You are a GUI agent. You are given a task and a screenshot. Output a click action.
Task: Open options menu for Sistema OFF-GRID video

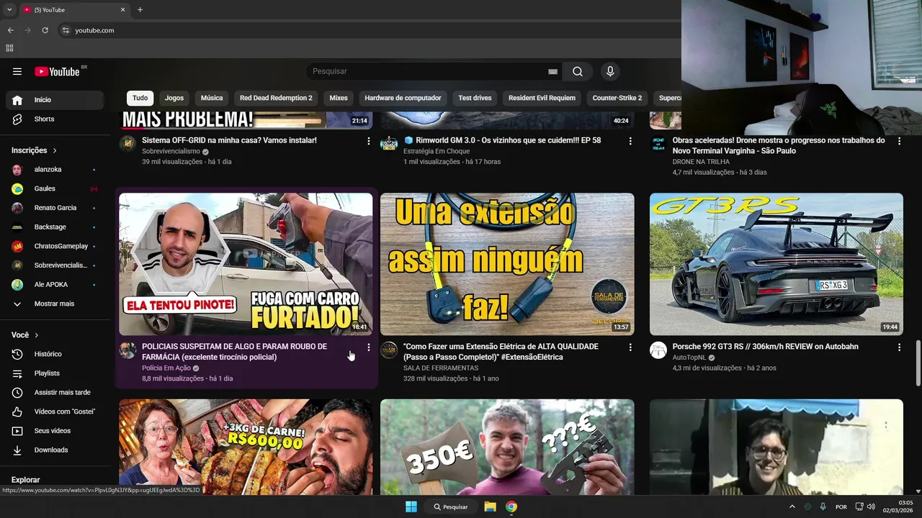click(369, 141)
